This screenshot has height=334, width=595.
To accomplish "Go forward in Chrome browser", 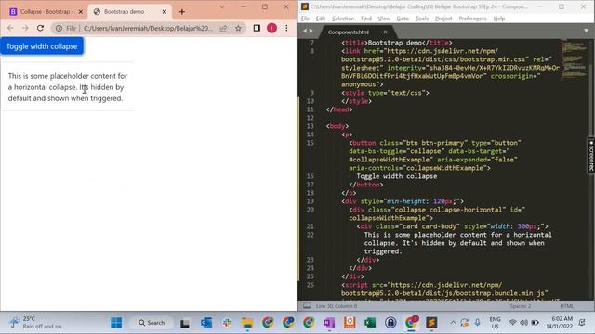I will (x=25, y=28).
